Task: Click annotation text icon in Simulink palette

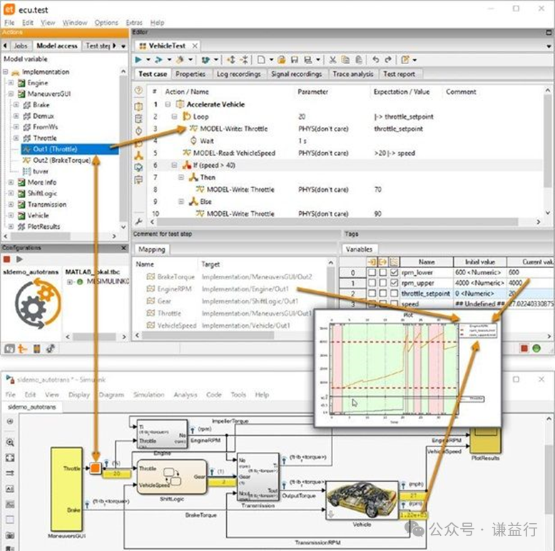Action: (10, 489)
